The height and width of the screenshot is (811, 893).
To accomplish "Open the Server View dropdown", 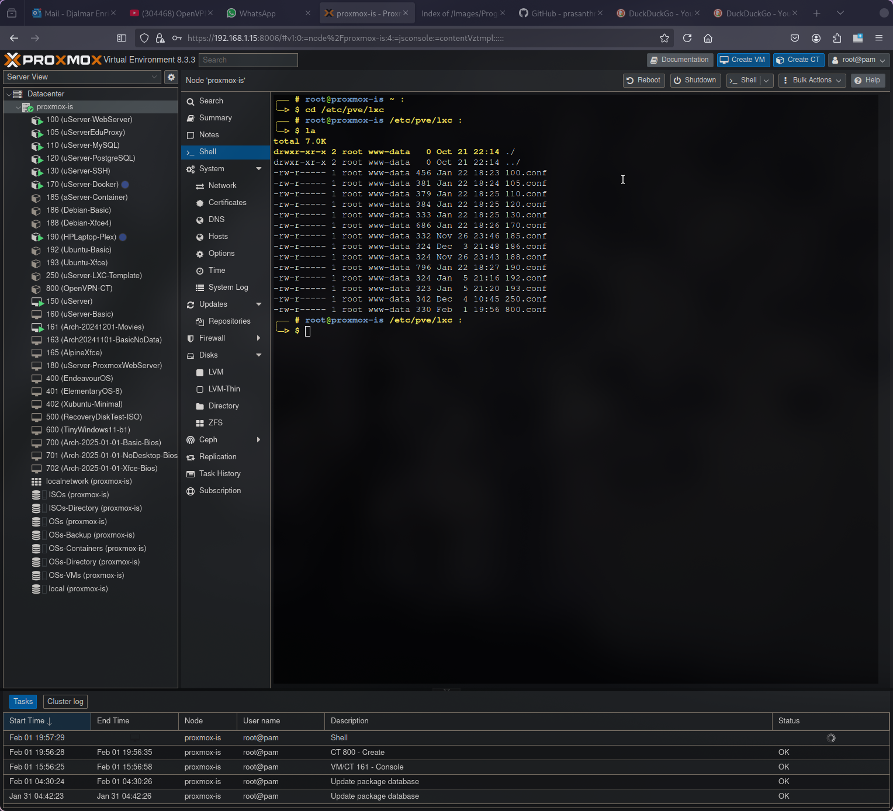I will pos(82,77).
